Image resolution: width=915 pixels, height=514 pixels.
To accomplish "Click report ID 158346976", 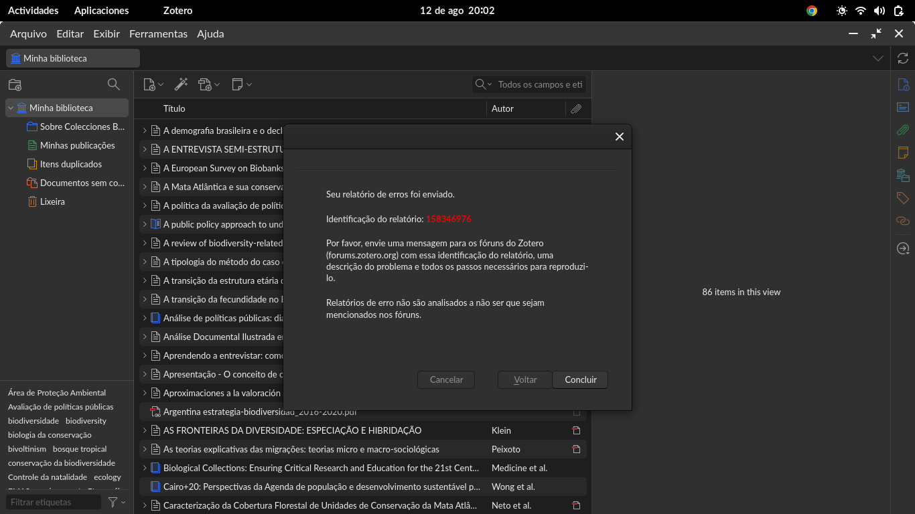I will (x=449, y=219).
